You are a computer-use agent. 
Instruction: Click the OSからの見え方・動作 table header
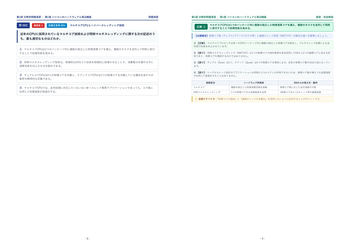[x=306, y=83]
